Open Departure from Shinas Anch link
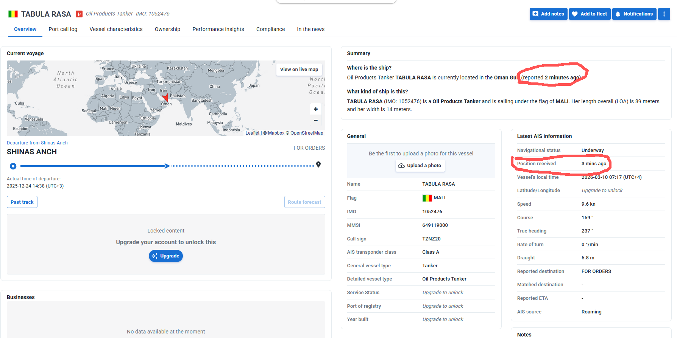Image resolution: width=677 pixels, height=338 pixels. [x=37, y=143]
